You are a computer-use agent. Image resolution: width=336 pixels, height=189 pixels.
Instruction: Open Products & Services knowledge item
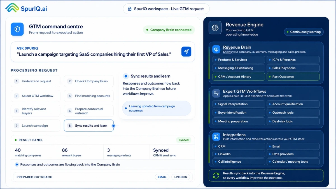[239, 60]
